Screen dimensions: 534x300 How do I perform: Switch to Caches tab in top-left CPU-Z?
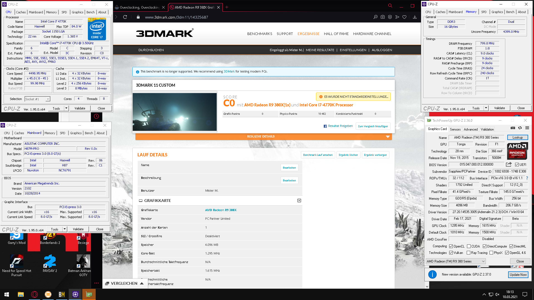click(21, 12)
